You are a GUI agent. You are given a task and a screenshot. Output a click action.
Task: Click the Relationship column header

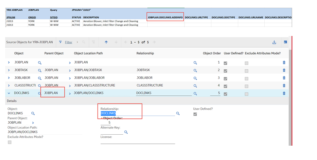click(x=145, y=53)
